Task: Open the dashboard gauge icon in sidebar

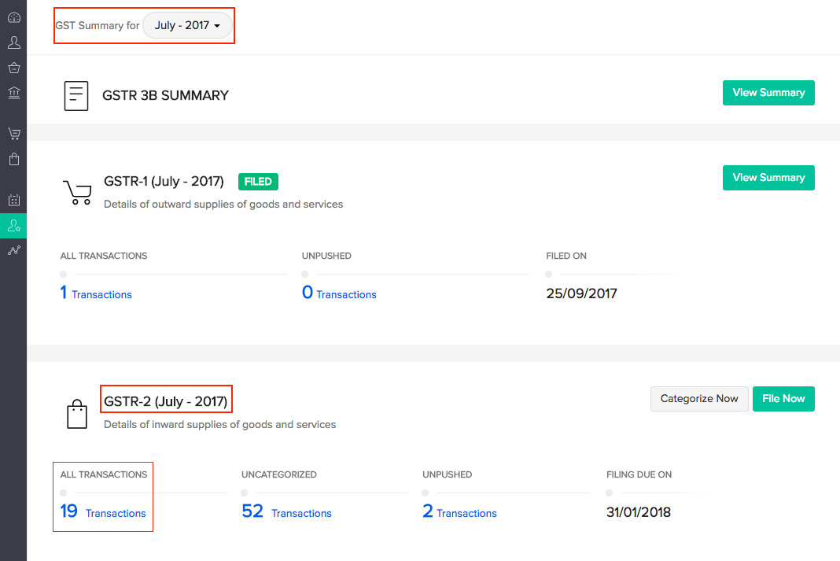Action: tap(13, 17)
